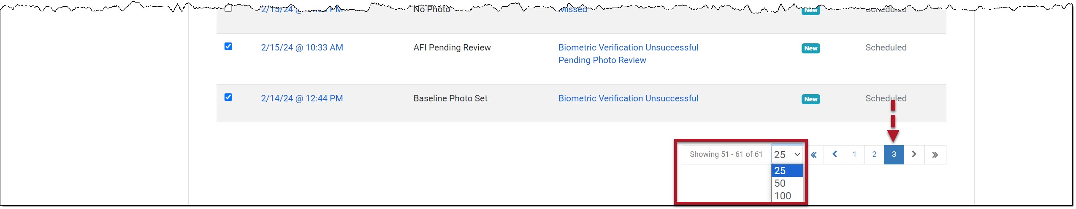Jump to last page double-chevron icon
Viewport: 1076px width, 209px height.
click(935, 155)
